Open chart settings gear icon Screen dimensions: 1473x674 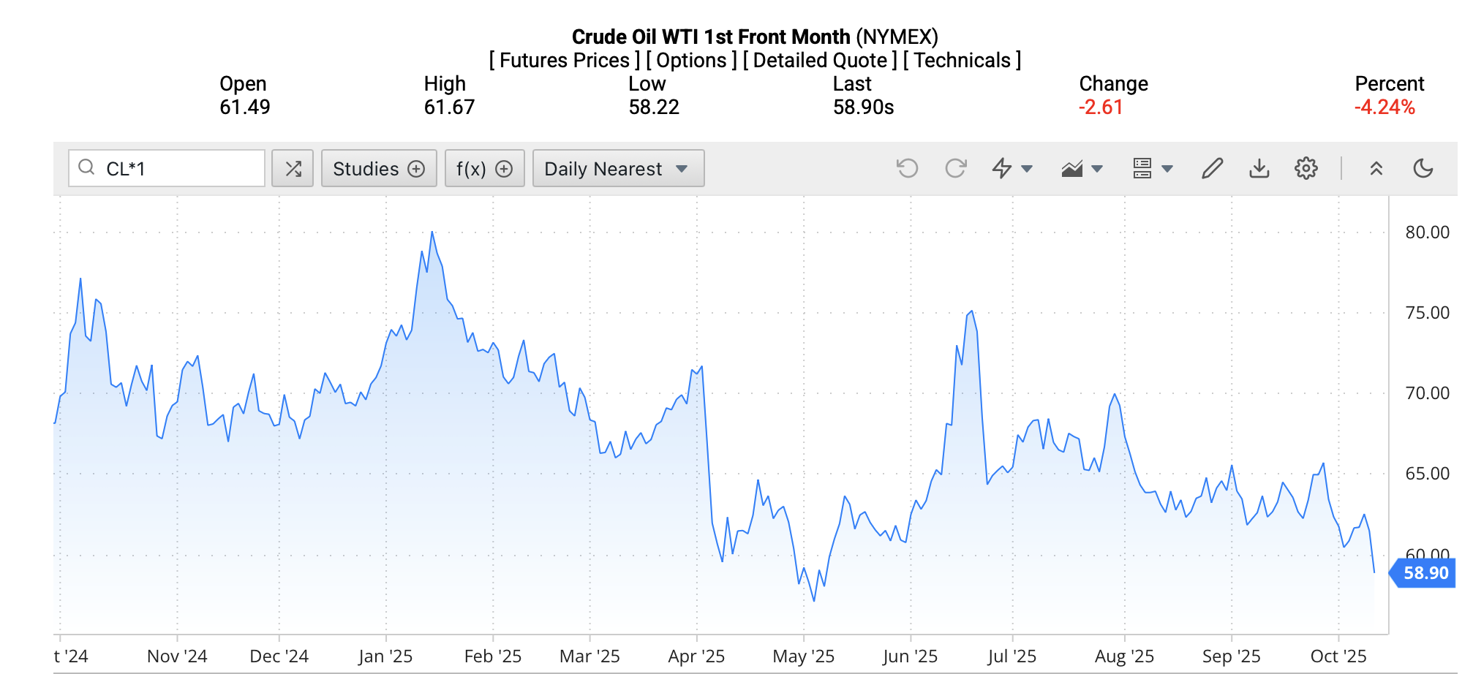[x=1306, y=169]
